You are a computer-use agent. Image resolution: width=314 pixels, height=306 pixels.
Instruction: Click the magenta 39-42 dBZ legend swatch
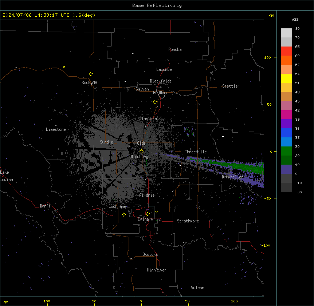286,114
